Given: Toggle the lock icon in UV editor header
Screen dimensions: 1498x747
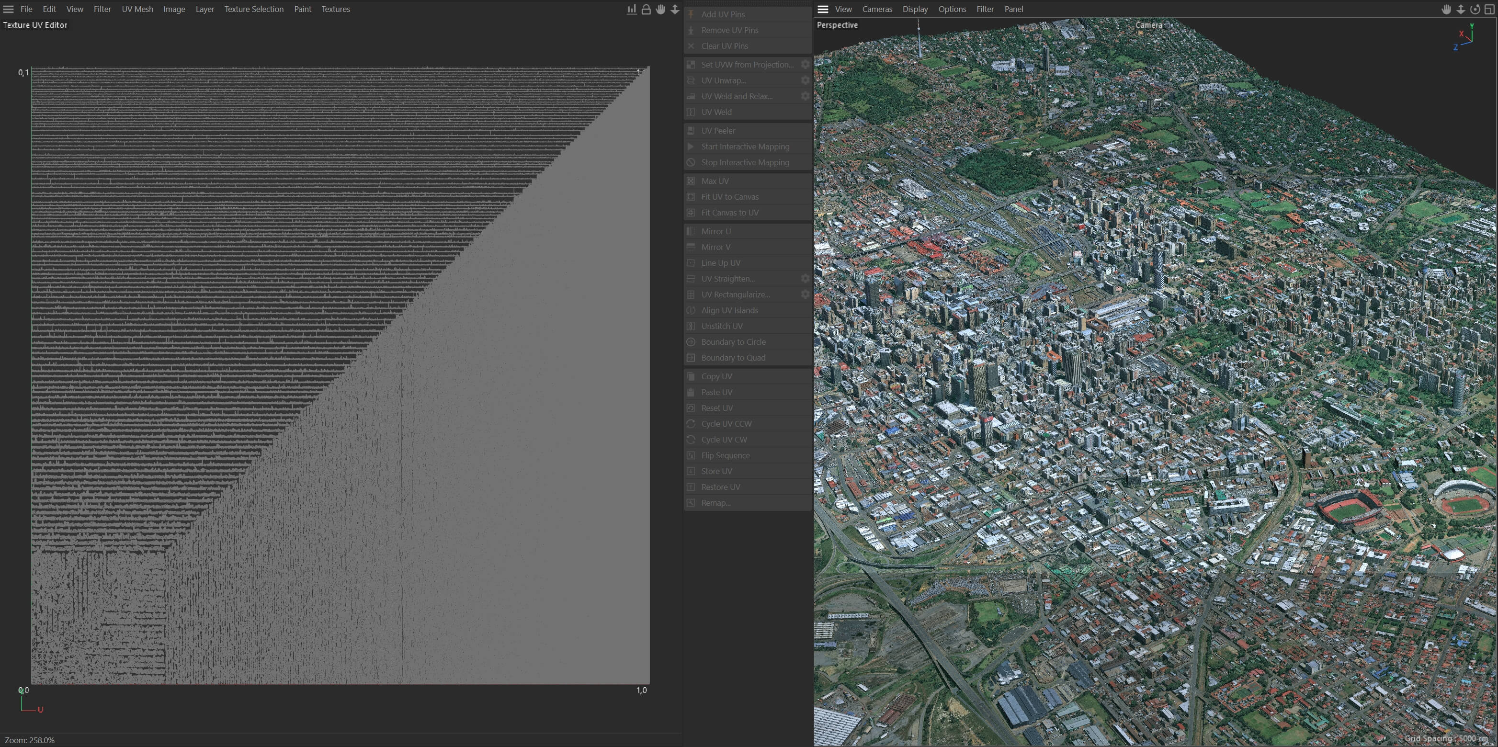Looking at the screenshot, I should 646,9.
